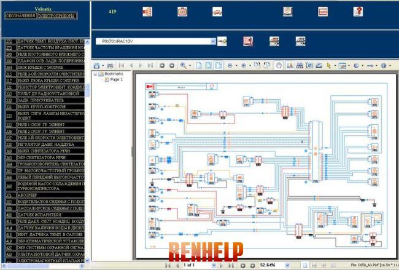Go to first page in PDF toolbar
Screen dimensions: 399x270
pyautogui.click(x=121, y=65)
